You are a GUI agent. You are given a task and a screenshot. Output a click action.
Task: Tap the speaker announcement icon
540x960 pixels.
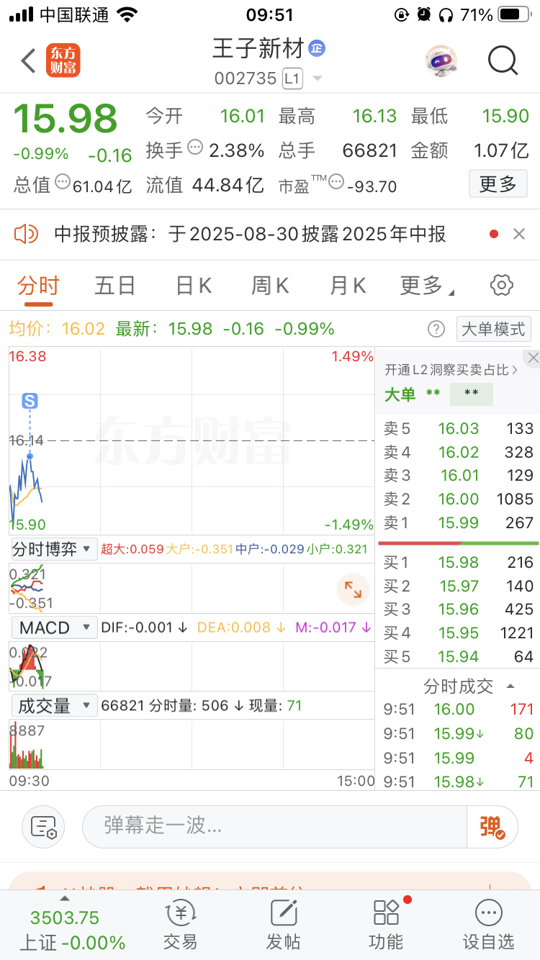click(26, 234)
